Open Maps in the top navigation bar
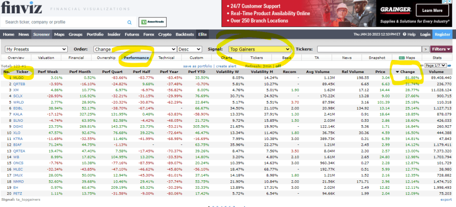456x207 pixels. 59,35
